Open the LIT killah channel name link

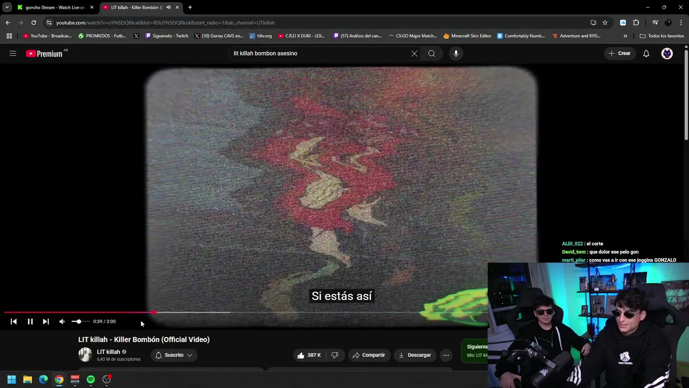108,352
